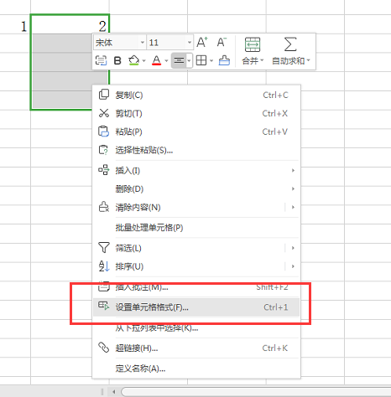Click the increase font size icon
Viewport: 391px width, 397px height.
pos(202,43)
